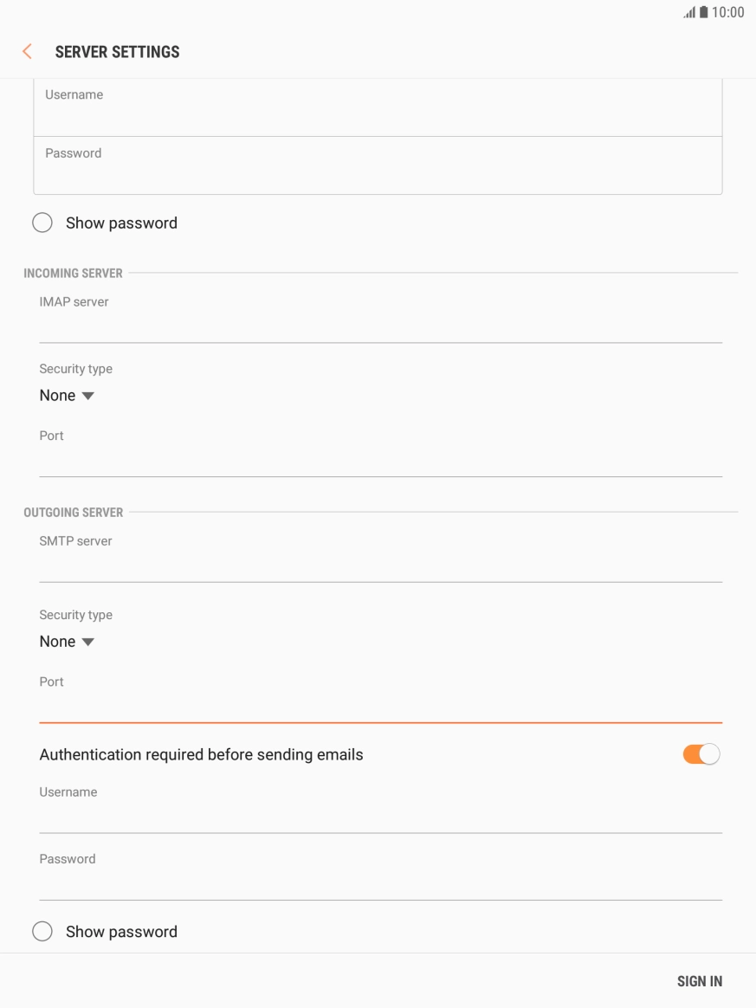The height and width of the screenshot is (1008, 756).
Task: Enable Show password under account credentials
Action: (x=42, y=223)
